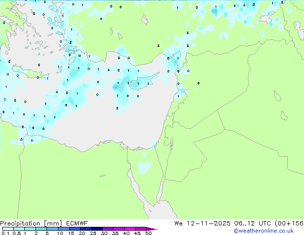The height and width of the screenshot is (235, 304).
Task: Click the '0.1' legend scale label
Action: point(5,233)
